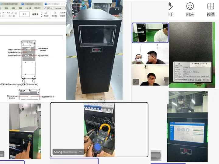Click the Seang participant name label

tap(58, 152)
